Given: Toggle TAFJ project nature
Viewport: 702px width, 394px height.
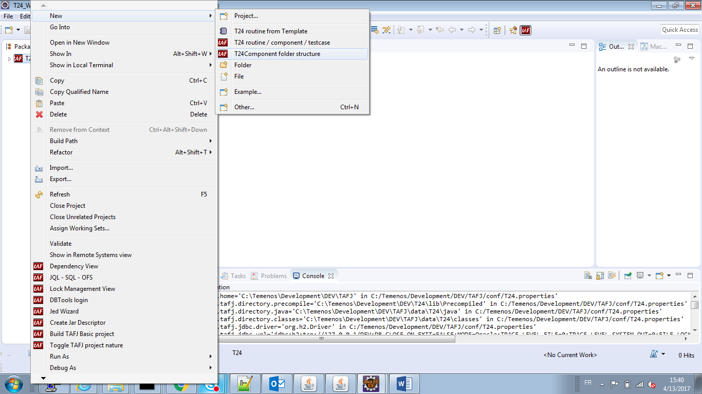Looking at the screenshot, I should pos(86,345).
